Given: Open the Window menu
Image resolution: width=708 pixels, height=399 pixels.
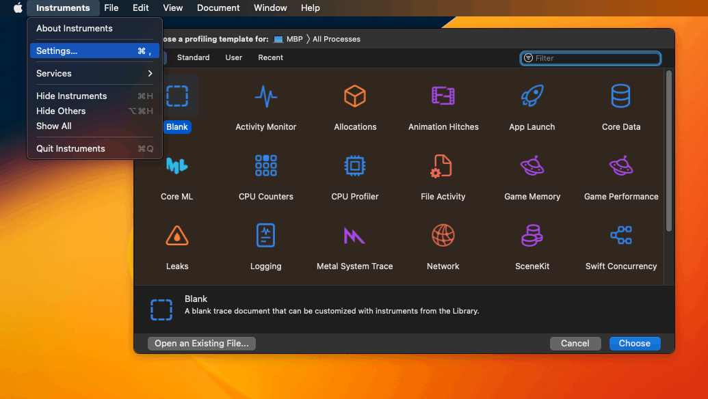Looking at the screenshot, I should pyautogui.click(x=270, y=8).
